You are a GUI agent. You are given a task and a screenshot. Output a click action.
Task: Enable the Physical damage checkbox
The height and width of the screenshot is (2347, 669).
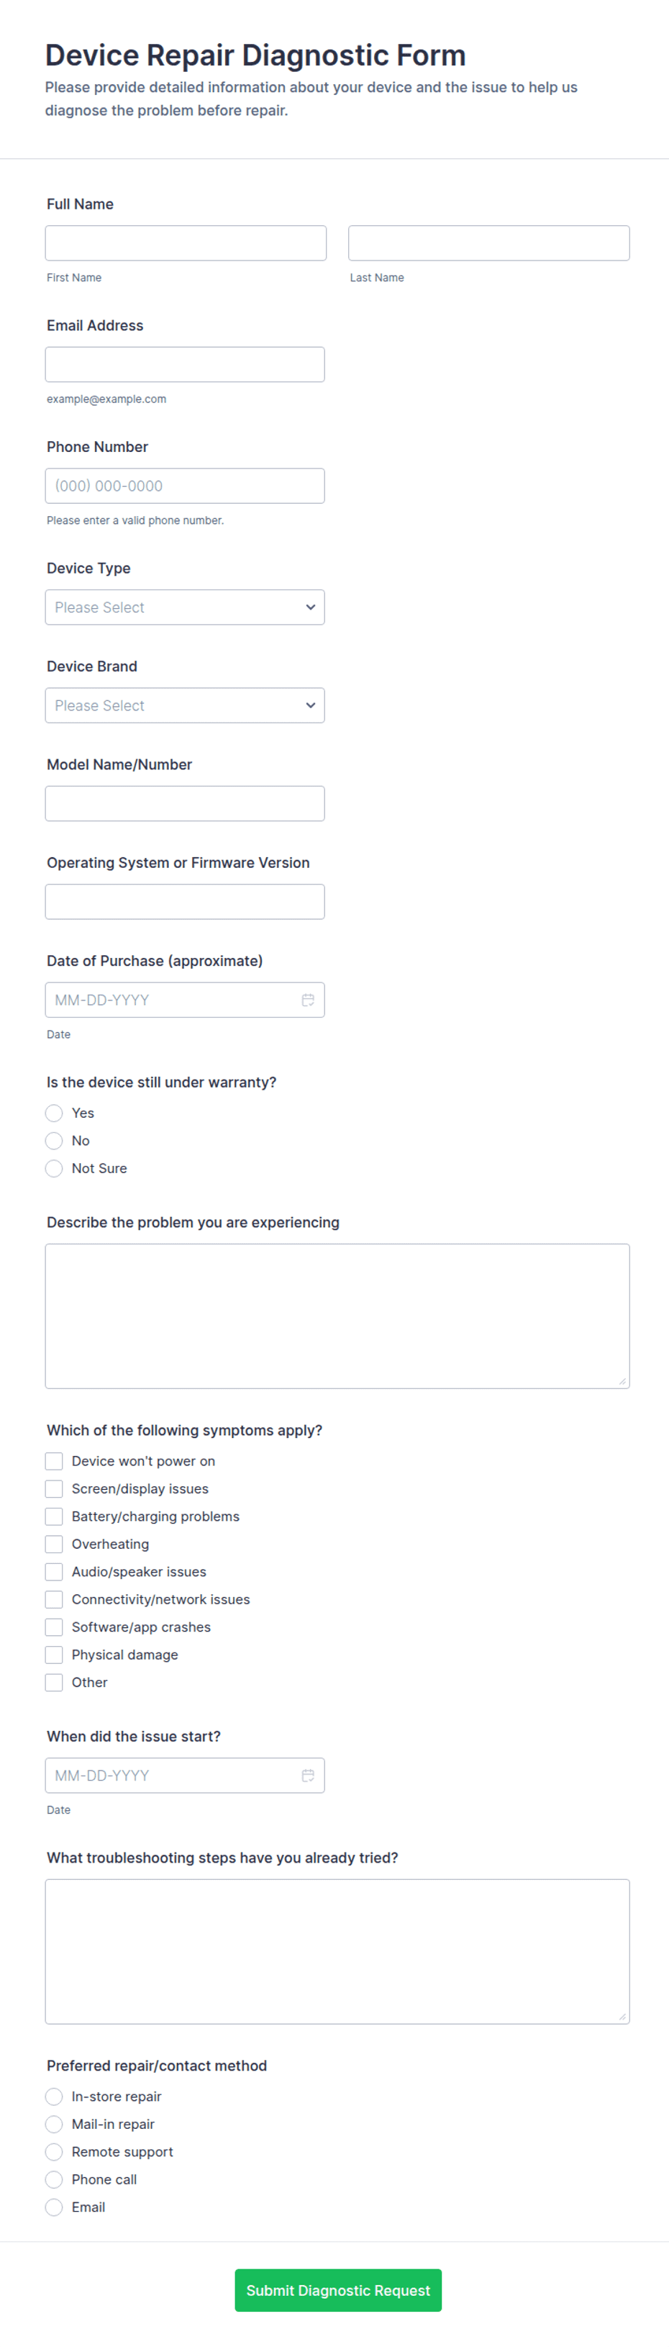[55, 1655]
